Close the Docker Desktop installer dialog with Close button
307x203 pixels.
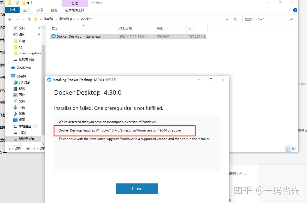coord(137,188)
